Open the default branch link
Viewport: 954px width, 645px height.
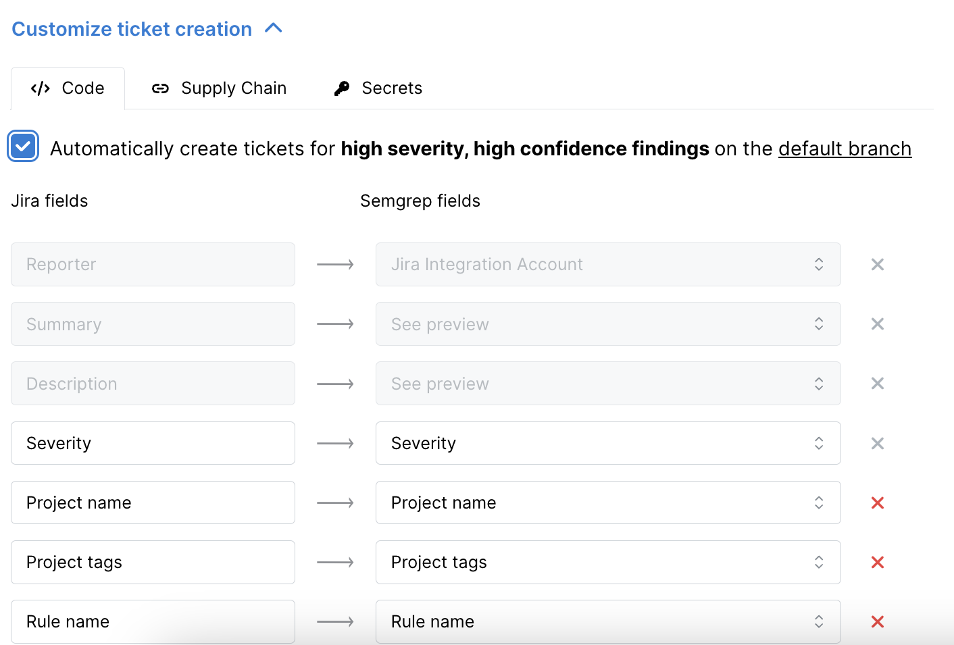pos(845,149)
